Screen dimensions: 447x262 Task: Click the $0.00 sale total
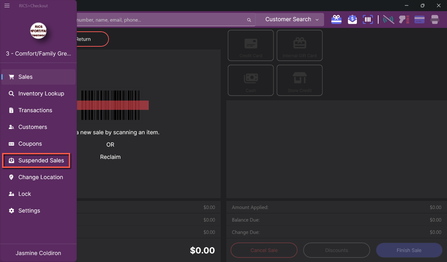pos(202,250)
